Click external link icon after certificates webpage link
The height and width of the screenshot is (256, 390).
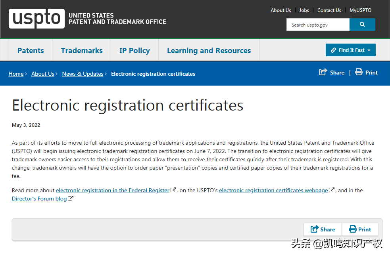tap(332, 190)
